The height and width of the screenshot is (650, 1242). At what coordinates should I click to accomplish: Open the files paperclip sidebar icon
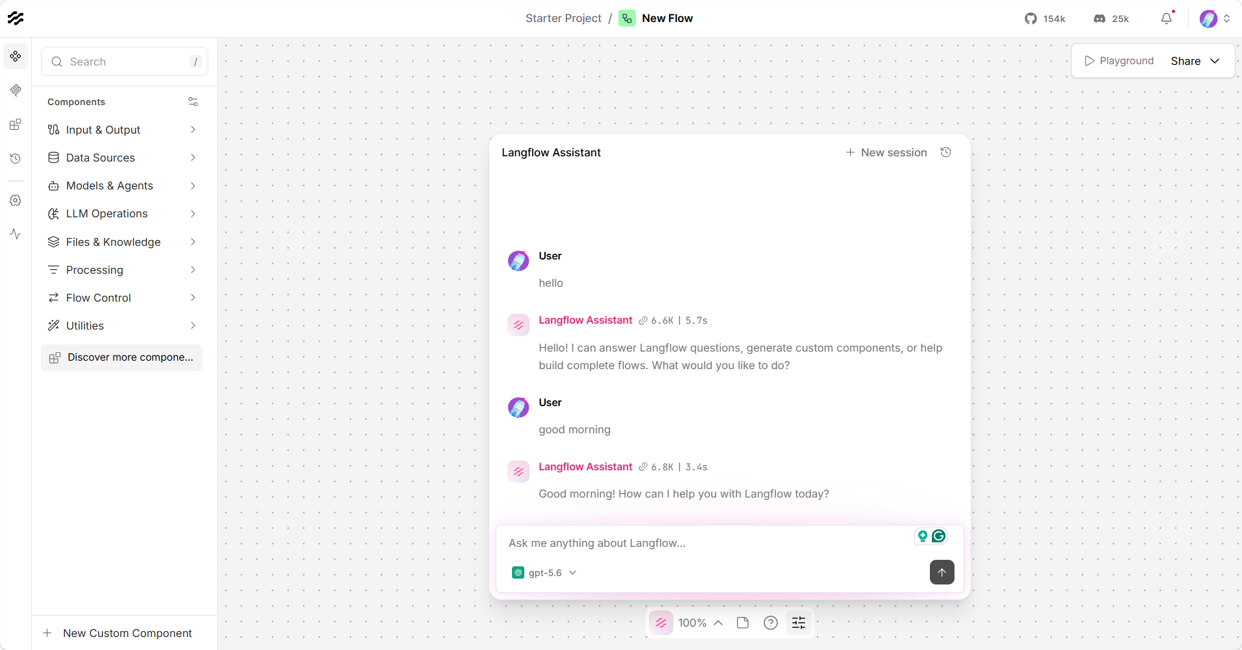pyautogui.click(x=16, y=90)
